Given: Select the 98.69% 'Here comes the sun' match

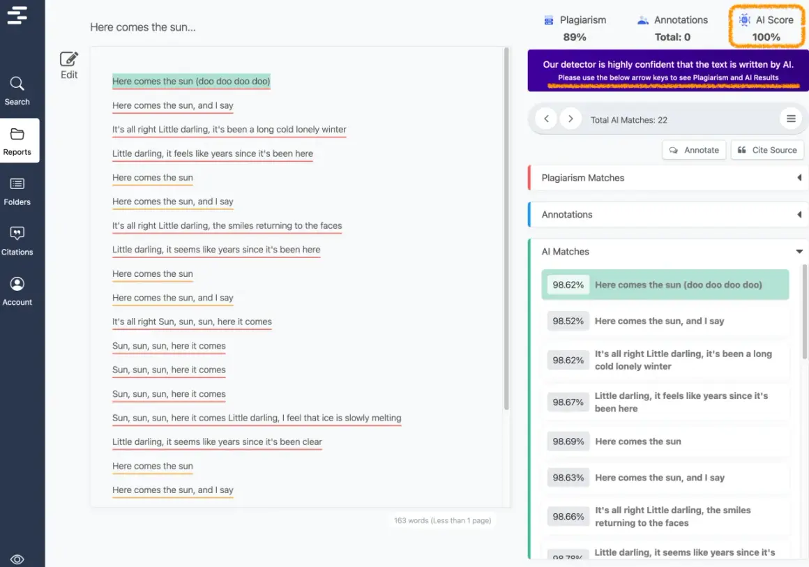Looking at the screenshot, I should coord(665,441).
